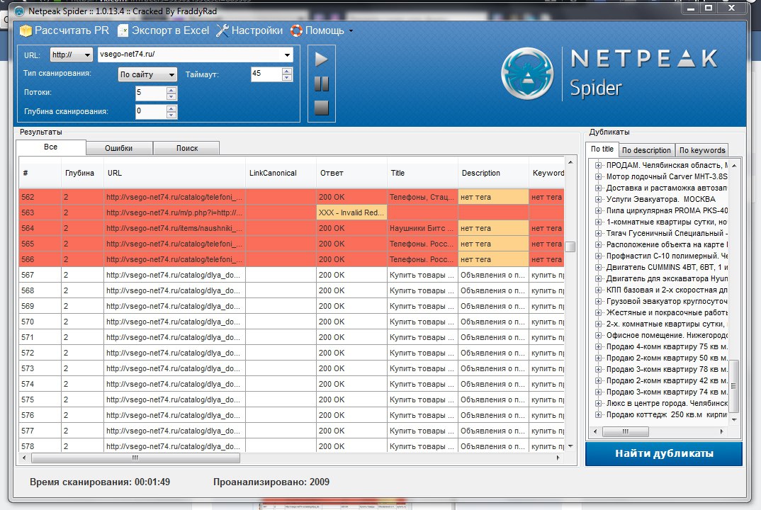The width and height of the screenshot is (761, 510).
Task: Sort by the Ответ column header
Action: (x=351, y=173)
